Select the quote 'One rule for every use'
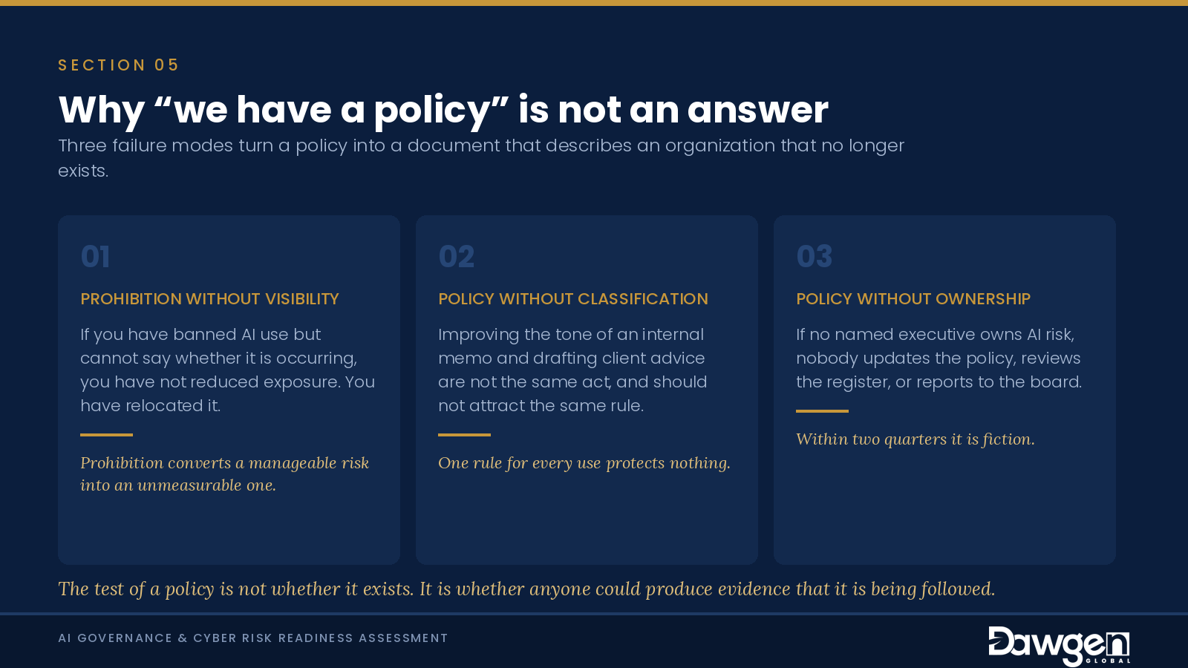This screenshot has height=668, width=1188. pos(584,463)
